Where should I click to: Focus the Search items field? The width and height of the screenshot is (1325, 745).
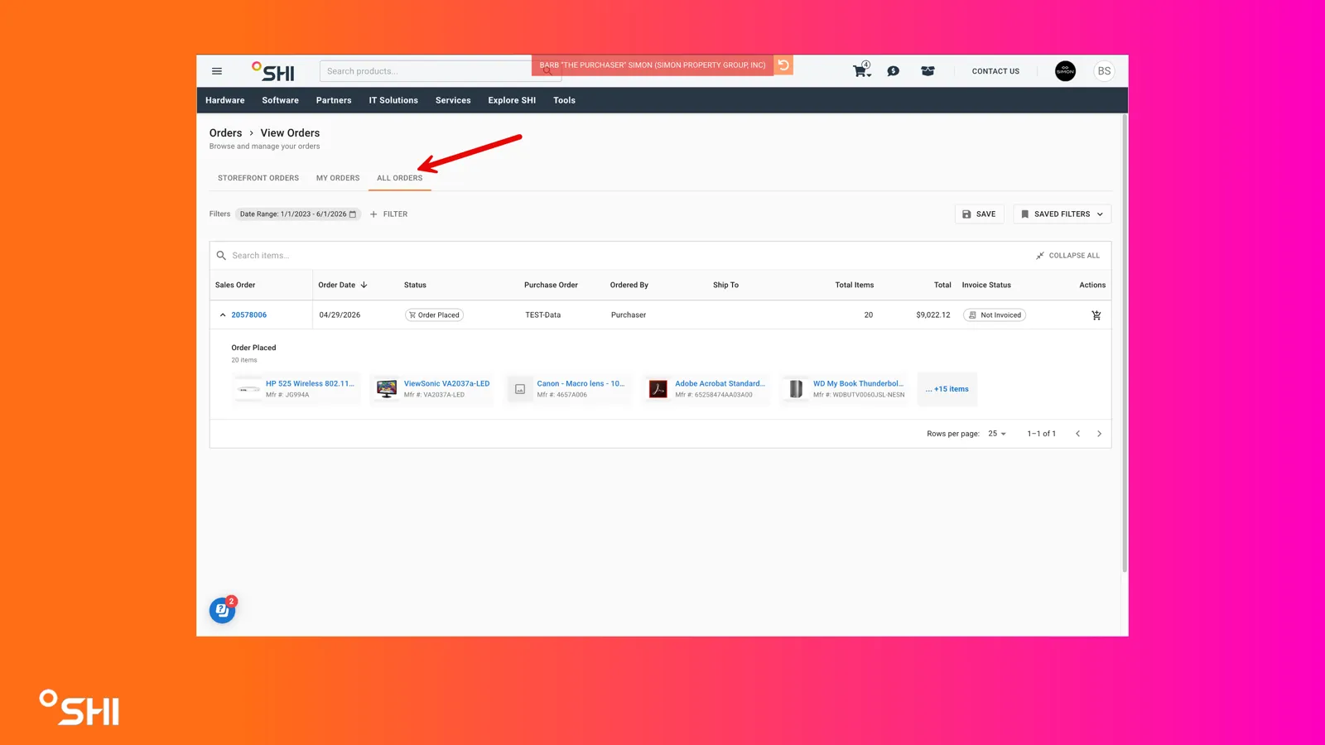point(621,256)
